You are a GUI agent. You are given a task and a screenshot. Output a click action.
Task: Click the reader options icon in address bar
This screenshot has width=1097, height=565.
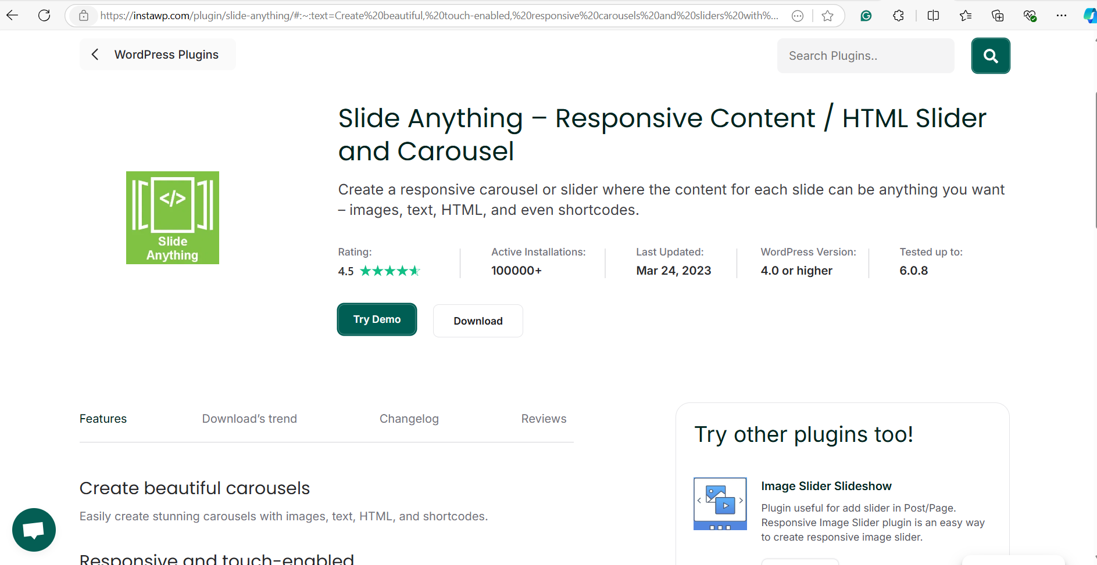coord(798,16)
